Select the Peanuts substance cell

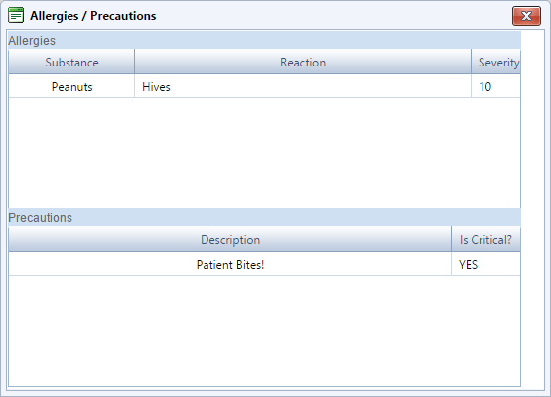click(71, 86)
